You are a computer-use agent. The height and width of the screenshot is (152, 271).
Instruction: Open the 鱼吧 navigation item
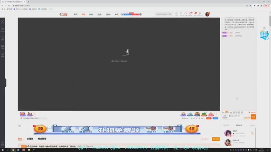(117, 15)
